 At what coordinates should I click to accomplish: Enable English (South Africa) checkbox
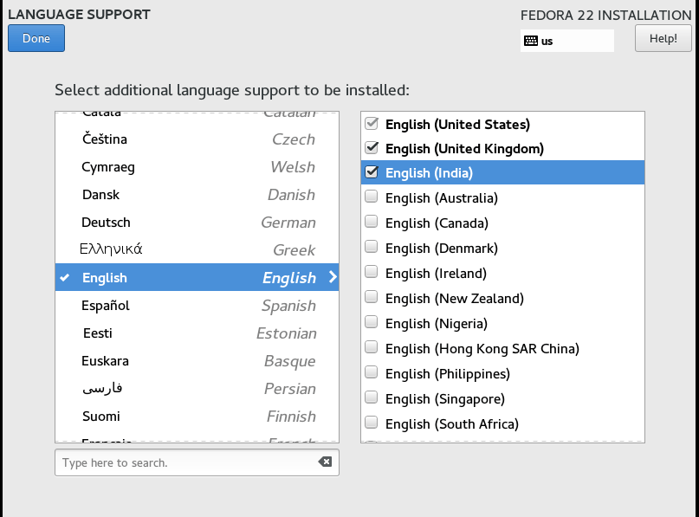pyautogui.click(x=372, y=422)
